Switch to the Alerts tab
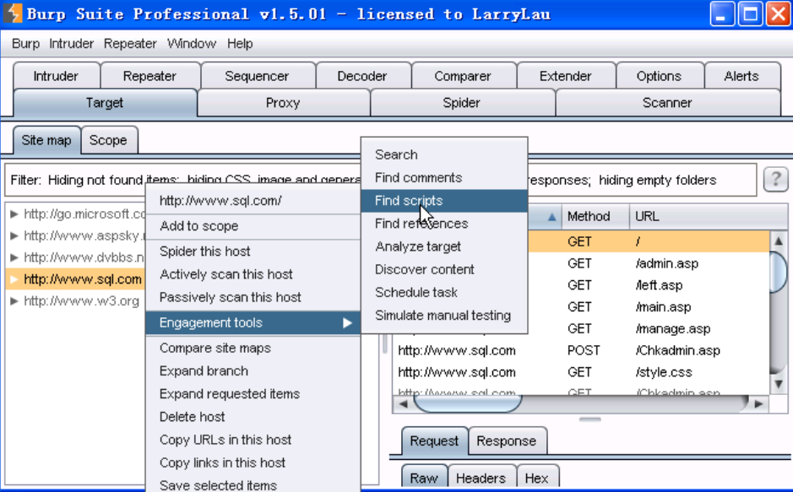The height and width of the screenshot is (492, 793). pyautogui.click(x=741, y=76)
